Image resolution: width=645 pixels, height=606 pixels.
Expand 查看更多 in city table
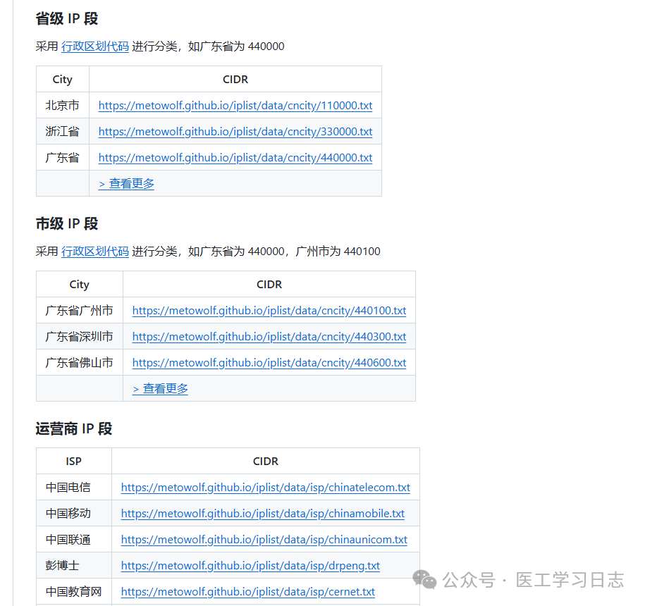click(x=160, y=388)
